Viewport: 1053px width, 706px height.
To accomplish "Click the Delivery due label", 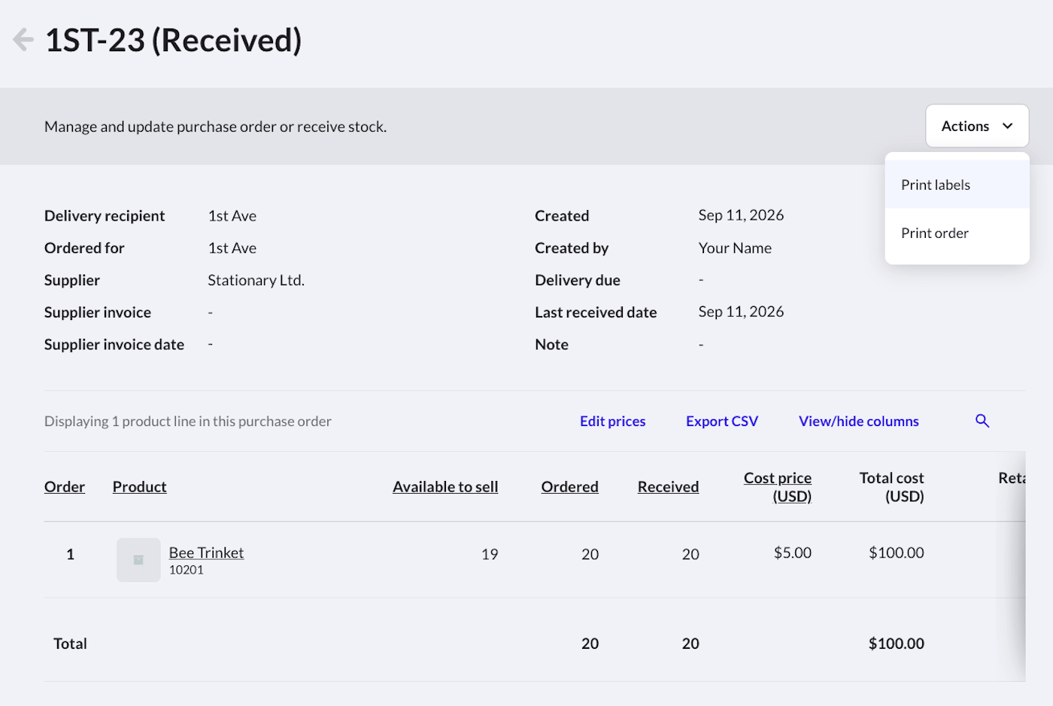I will (578, 280).
